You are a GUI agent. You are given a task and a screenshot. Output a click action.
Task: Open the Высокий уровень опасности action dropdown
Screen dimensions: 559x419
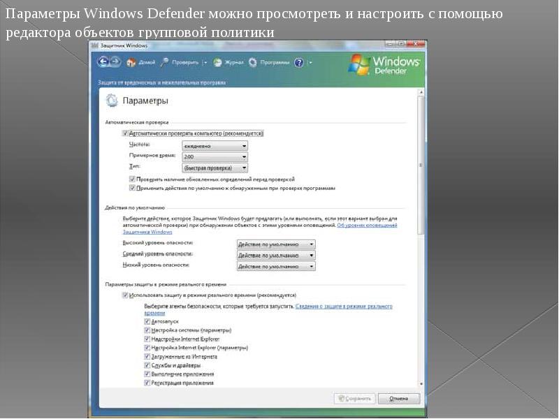[276, 244]
